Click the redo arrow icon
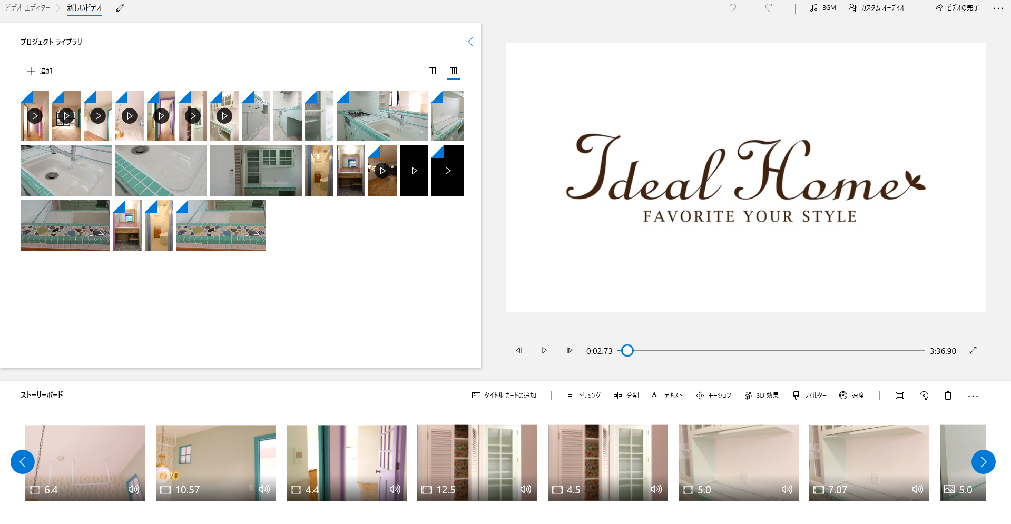 pos(769,8)
